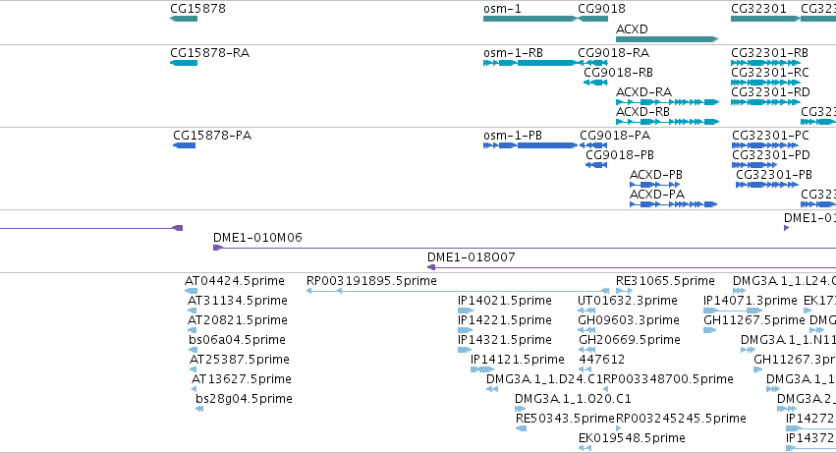The image size is (836, 453).
Task: Click the IP14021.5prime EST label
Action: [x=504, y=301]
